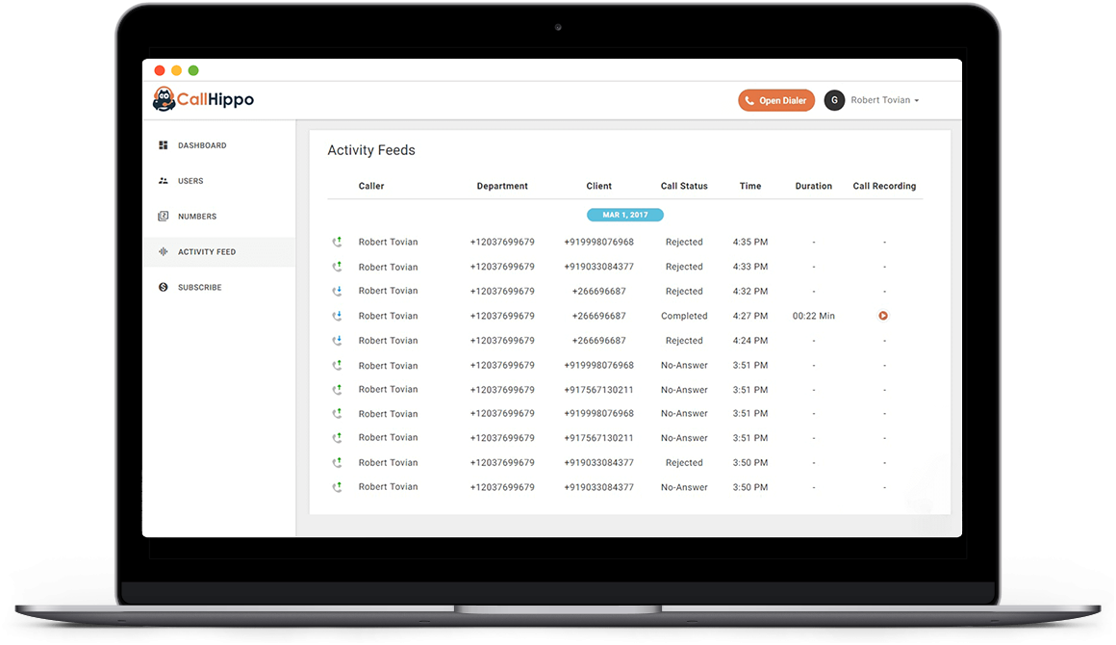The height and width of the screenshot is (645, 1116).
Task: Click the Call Status column header
Action: click(x=684, y=186)
